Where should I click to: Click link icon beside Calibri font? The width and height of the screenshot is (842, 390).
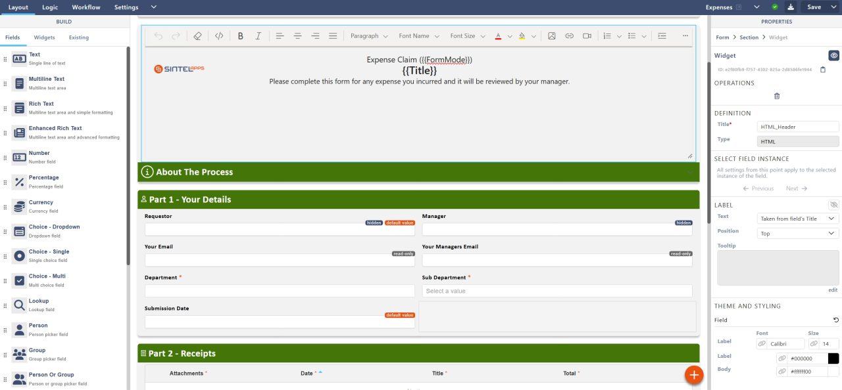tap(762, 343)
